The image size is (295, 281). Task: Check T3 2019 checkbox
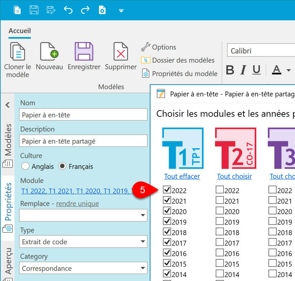272,221
